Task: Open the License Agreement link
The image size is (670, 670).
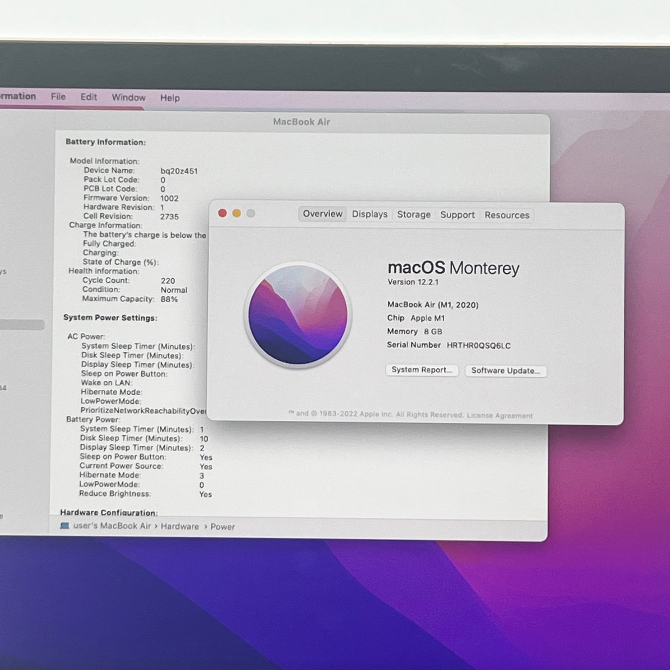Action: (x=499, y=415)
